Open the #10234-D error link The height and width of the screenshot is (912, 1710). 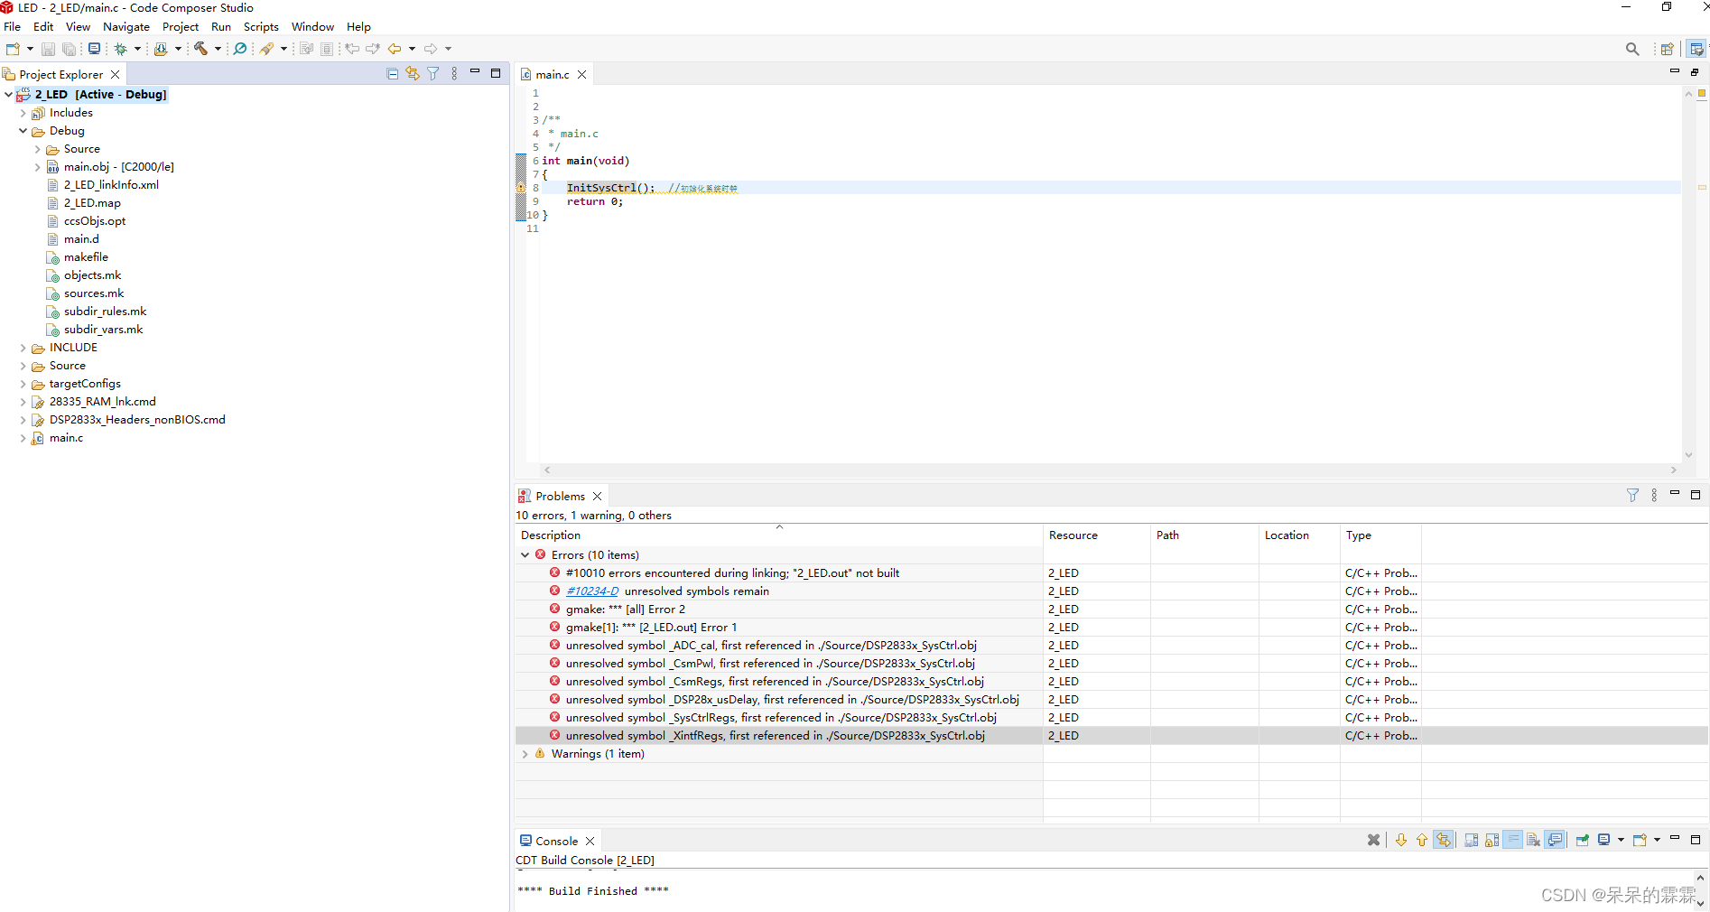pyautogui.click(x=592, y=591)
